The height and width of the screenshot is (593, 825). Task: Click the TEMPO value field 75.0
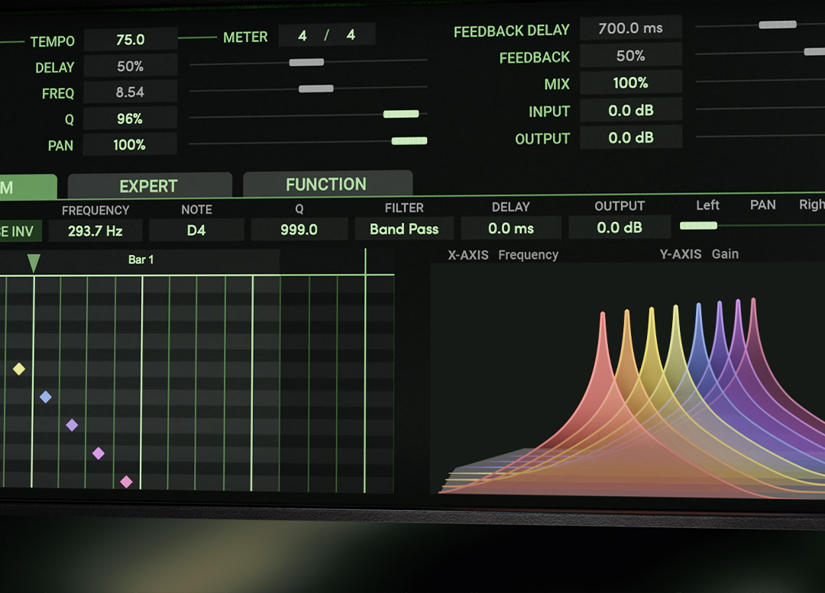(131, 40)
